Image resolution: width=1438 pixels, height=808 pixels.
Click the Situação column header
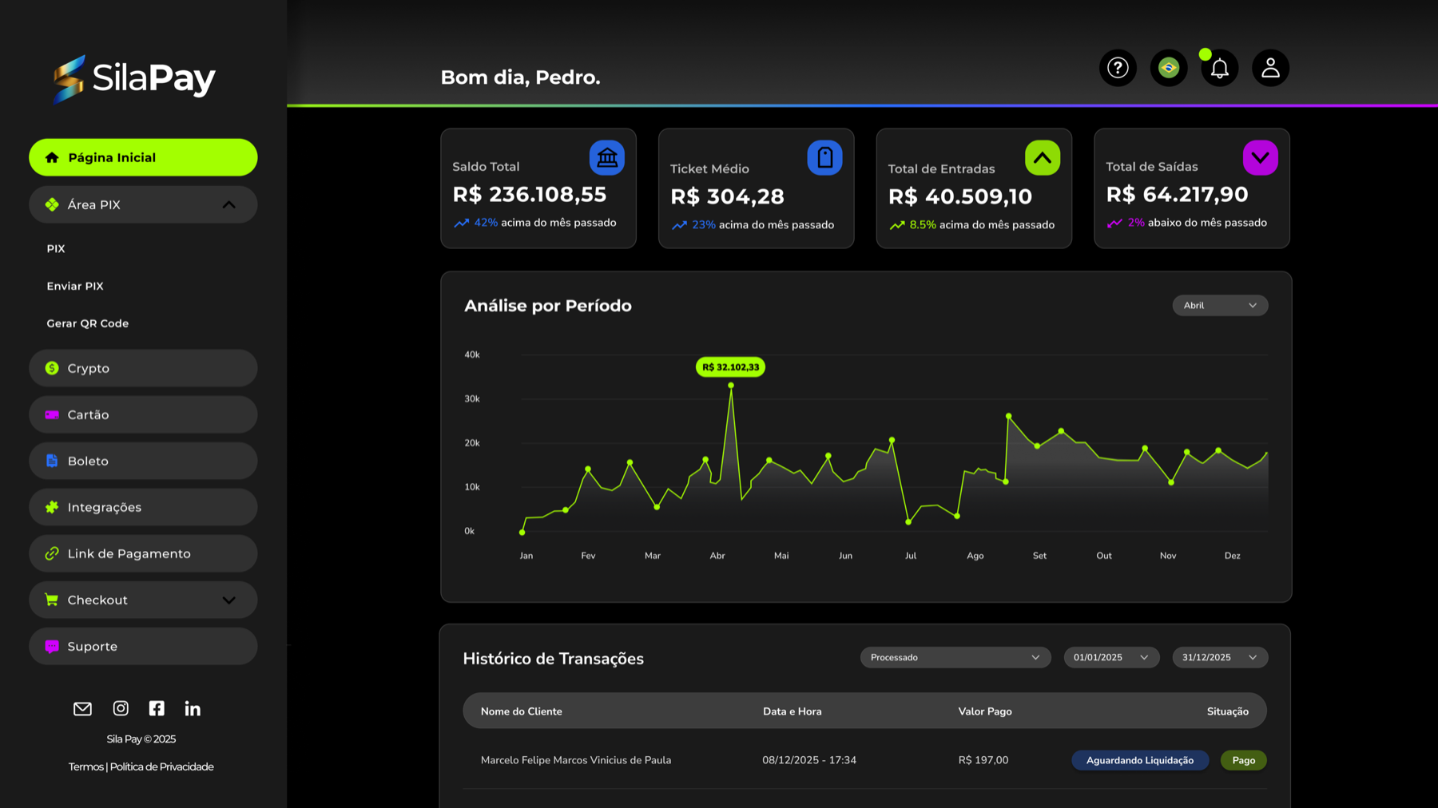point(1227,711)
